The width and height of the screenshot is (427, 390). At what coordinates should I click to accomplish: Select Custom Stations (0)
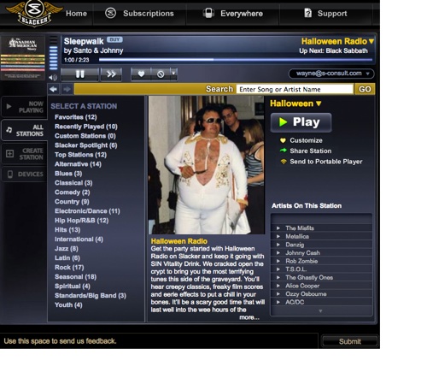(x=85, y=136)
